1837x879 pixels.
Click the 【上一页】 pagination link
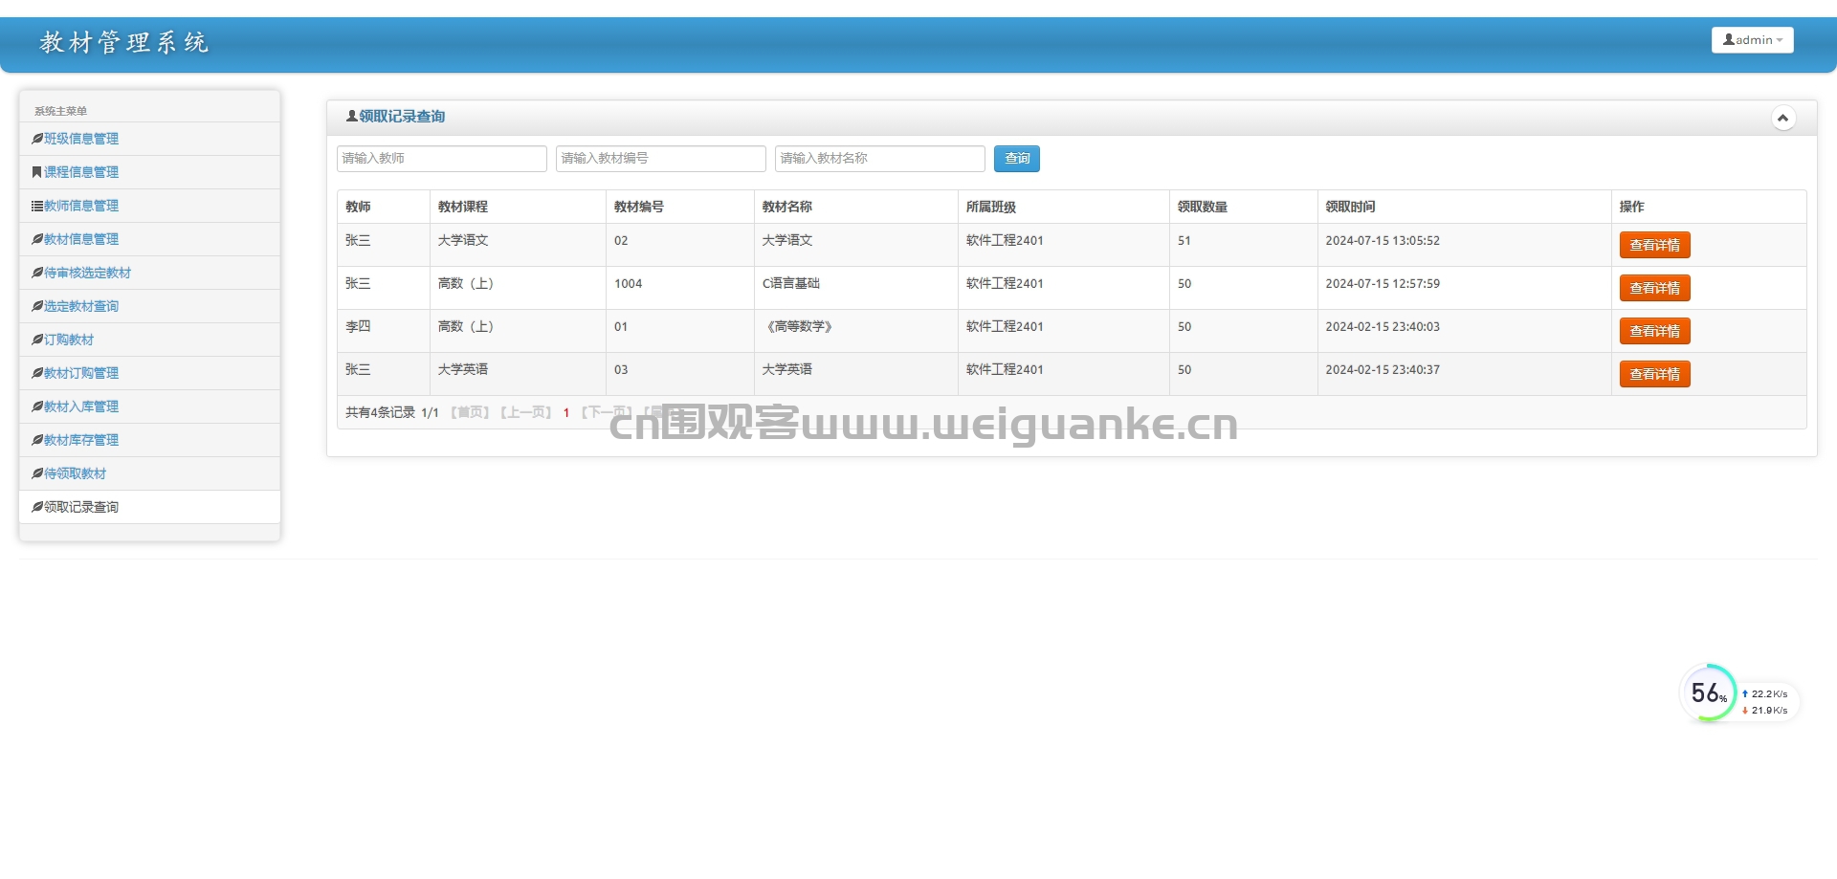526,413
